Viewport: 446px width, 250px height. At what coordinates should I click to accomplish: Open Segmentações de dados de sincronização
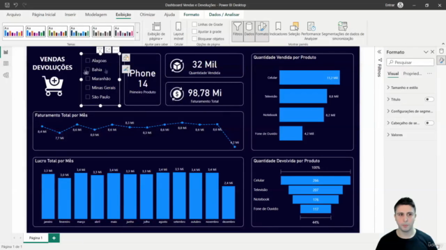343,31
